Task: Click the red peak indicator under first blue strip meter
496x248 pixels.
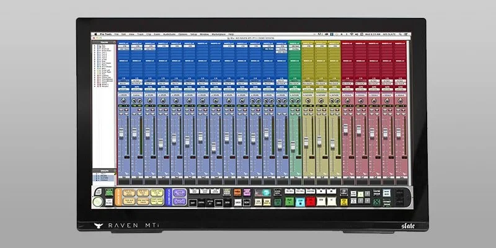Action: [127, 157]
